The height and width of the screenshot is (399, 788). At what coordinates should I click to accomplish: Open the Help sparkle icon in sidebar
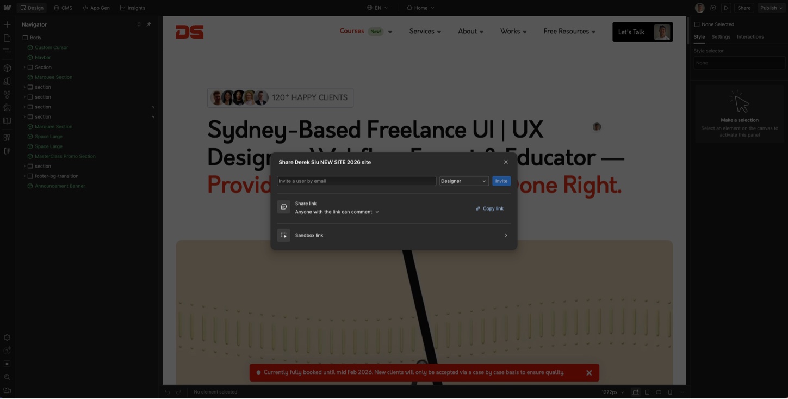pyautogui.click(x=7, y=351)
